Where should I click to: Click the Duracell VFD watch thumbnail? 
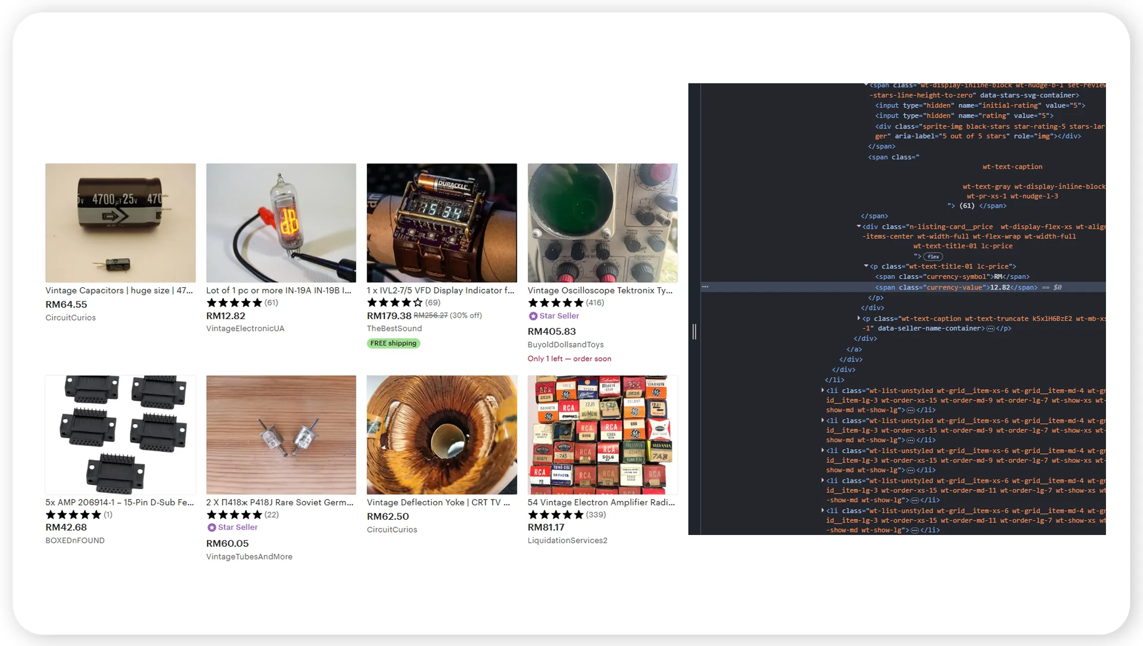coord(442,223)
